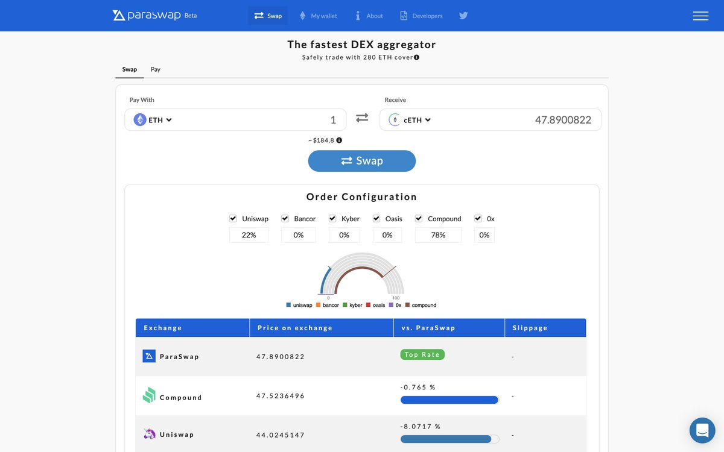Toggle the Kyber checkbox
The height and width of the screenshot is (452, 724).
click(x=332, y=218)
